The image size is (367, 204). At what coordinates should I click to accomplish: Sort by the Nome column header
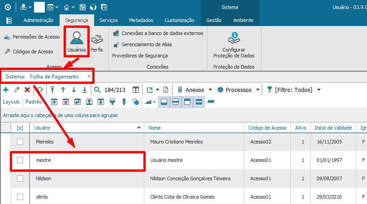pyautogui.click(x=194, y=128)
